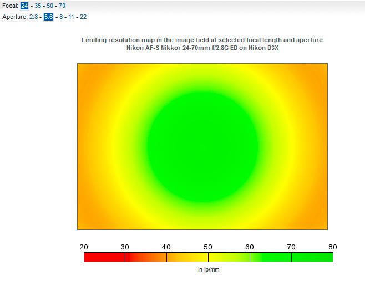The height and width of the screenshot is (281, 365).
Task: Click the 30-40 red-orange legend segment
Action: pyautogui.click(x=146, y=257)
